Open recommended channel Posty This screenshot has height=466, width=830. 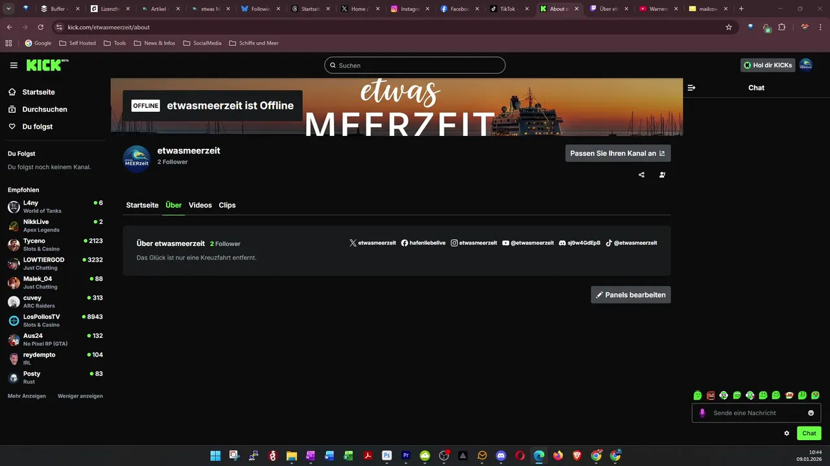(55, 377)
